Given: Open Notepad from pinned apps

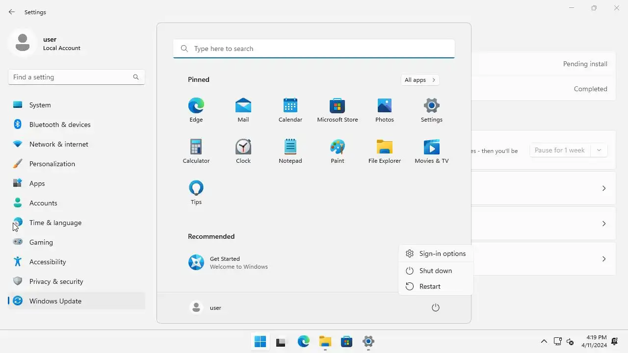Looking at the screenshot, I should 290,151.
